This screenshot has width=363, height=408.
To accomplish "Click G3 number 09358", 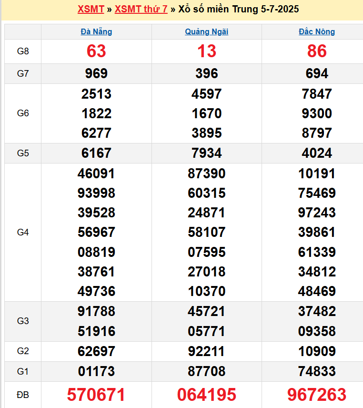I will [317, 332].
